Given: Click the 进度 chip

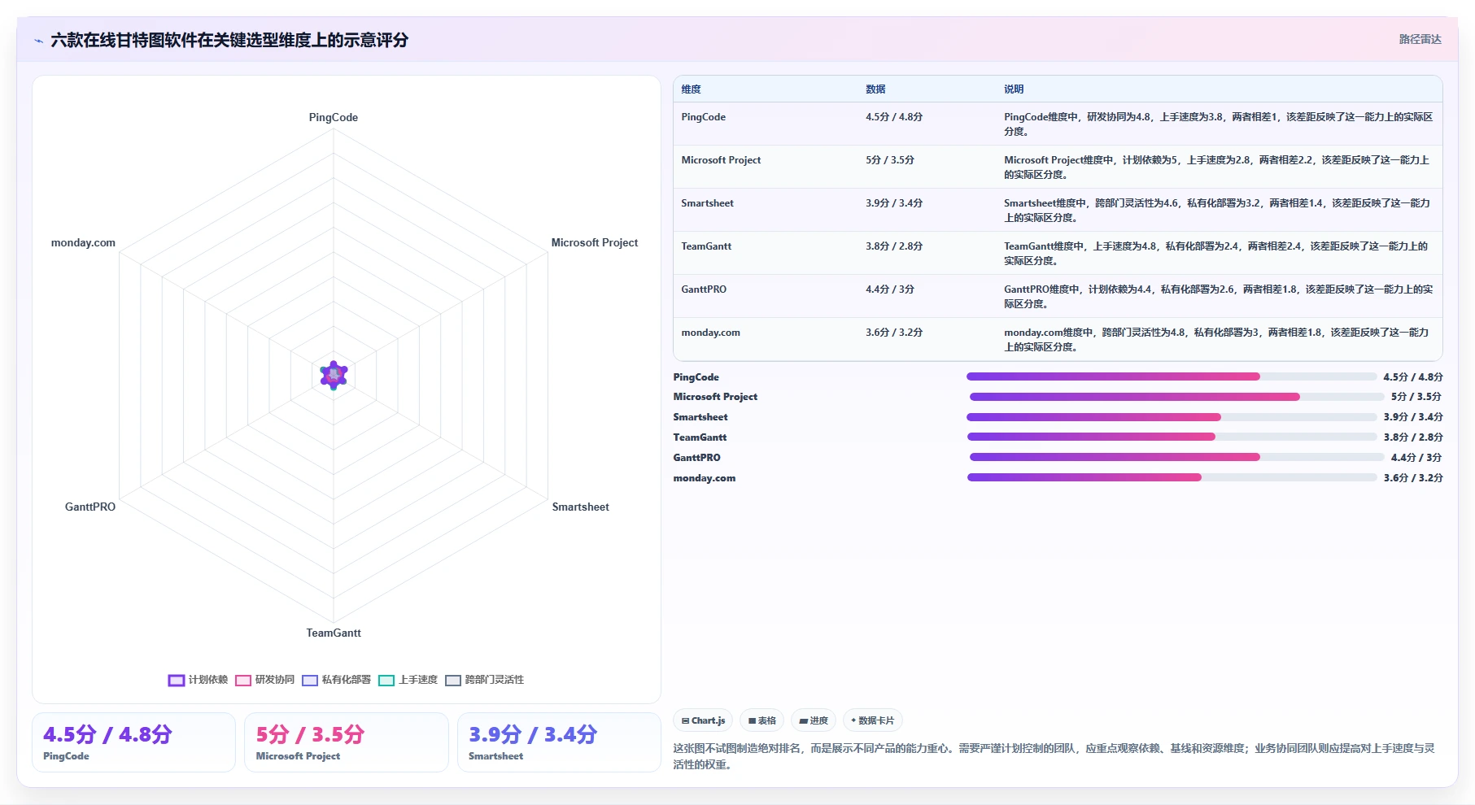Looking at the screenshot, I should pyautogui.click(x=814, y=720).
